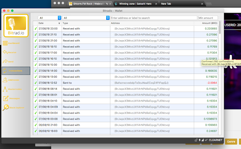Viewport: 241px width, 149px height.
Task: Click CLEARNET status label
Action: tap(215, 140)
